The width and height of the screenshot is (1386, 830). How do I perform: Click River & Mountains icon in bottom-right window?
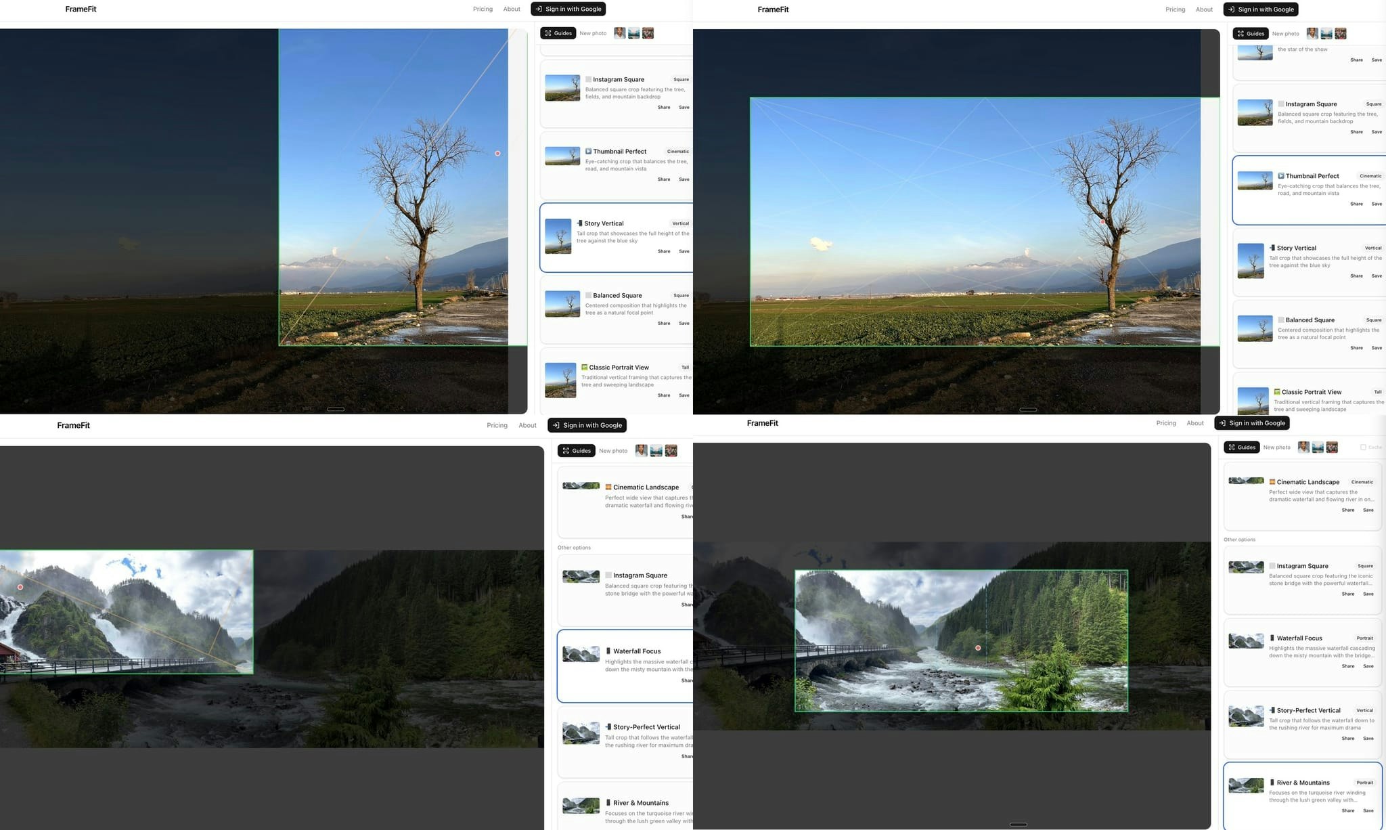[x=1272, y=783]
